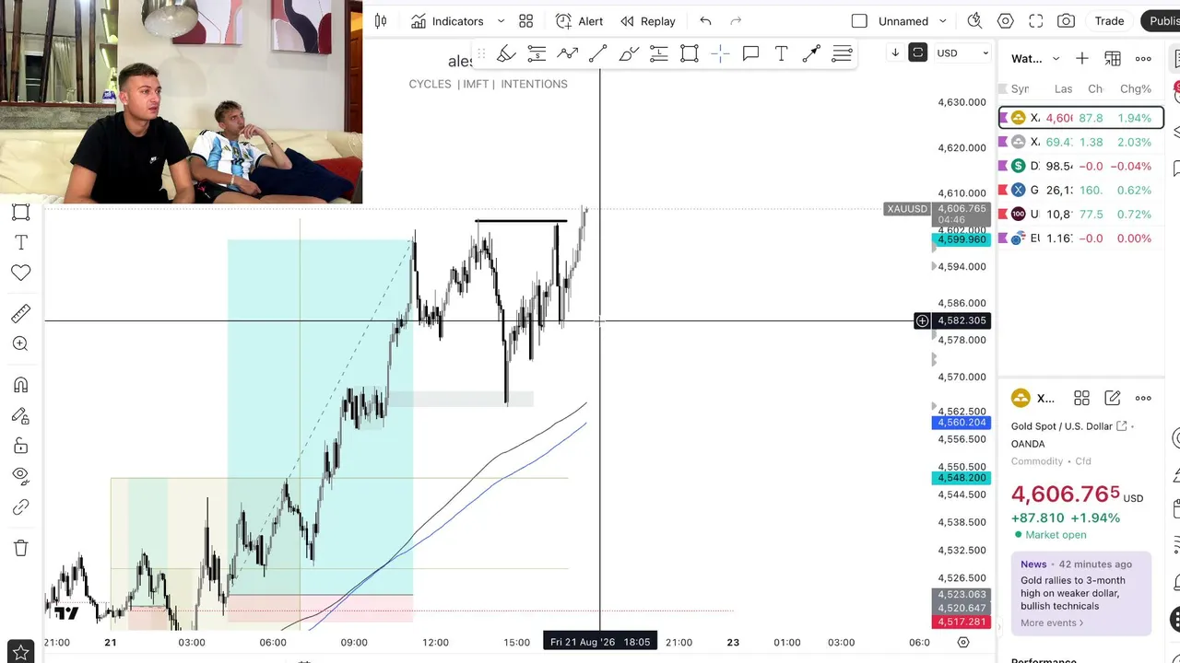Select the highlighter curve tool

click(629, 54)
